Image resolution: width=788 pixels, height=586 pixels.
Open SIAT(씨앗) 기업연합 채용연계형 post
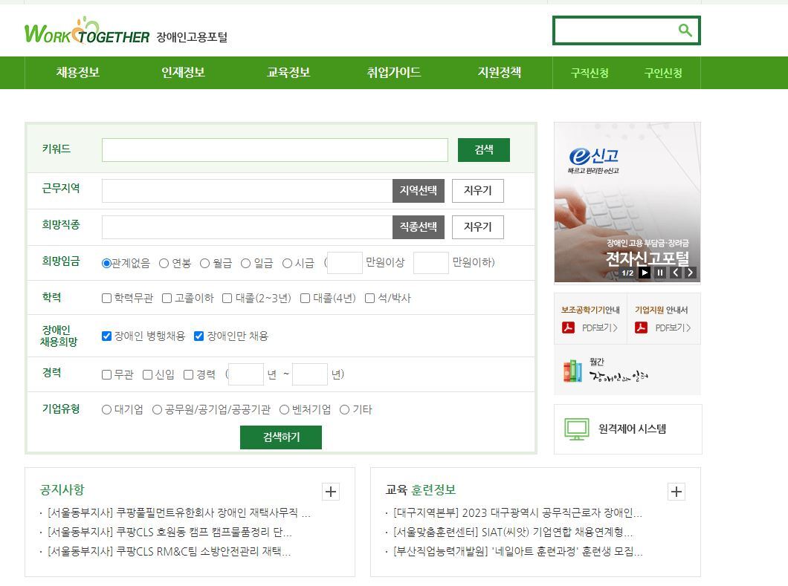513,532
